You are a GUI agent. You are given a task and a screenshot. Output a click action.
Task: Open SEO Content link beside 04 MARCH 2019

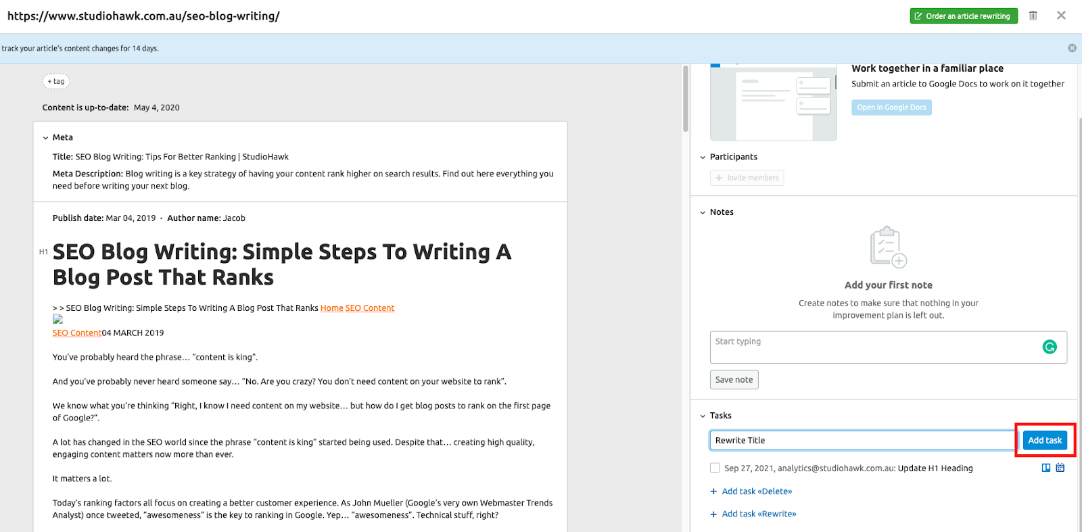pos(77,333)
